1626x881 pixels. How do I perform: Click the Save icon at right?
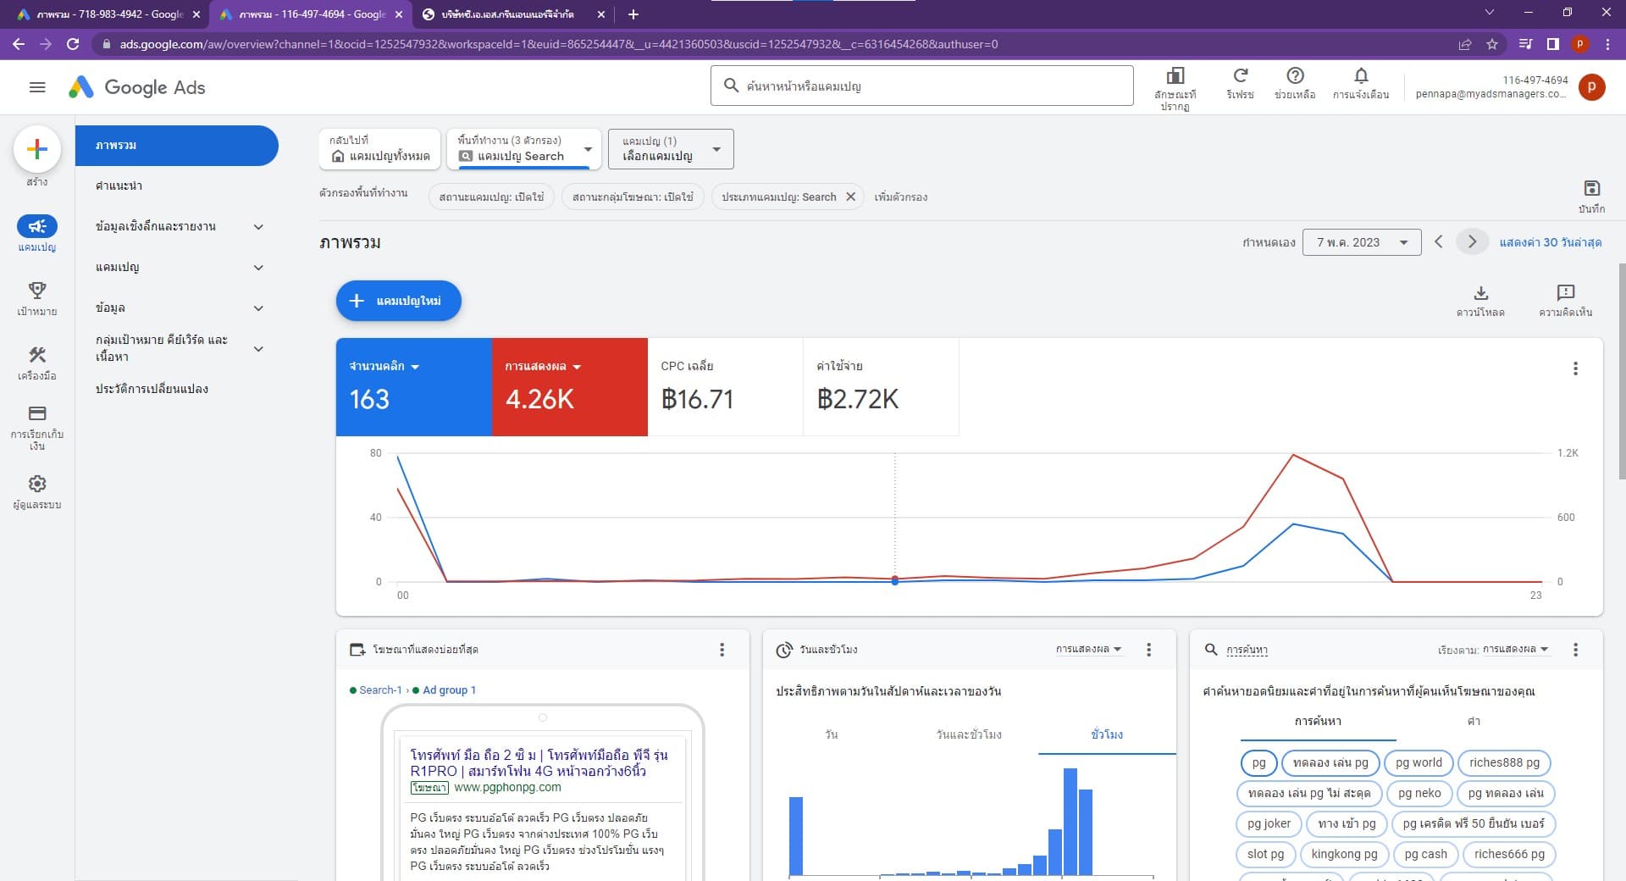tap(1591, 188)
